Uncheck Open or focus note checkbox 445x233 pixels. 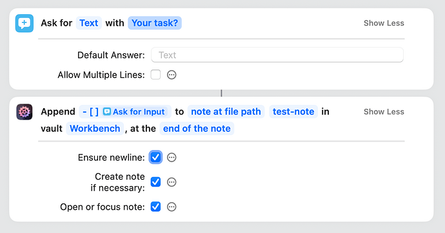(x=155, y=207)
